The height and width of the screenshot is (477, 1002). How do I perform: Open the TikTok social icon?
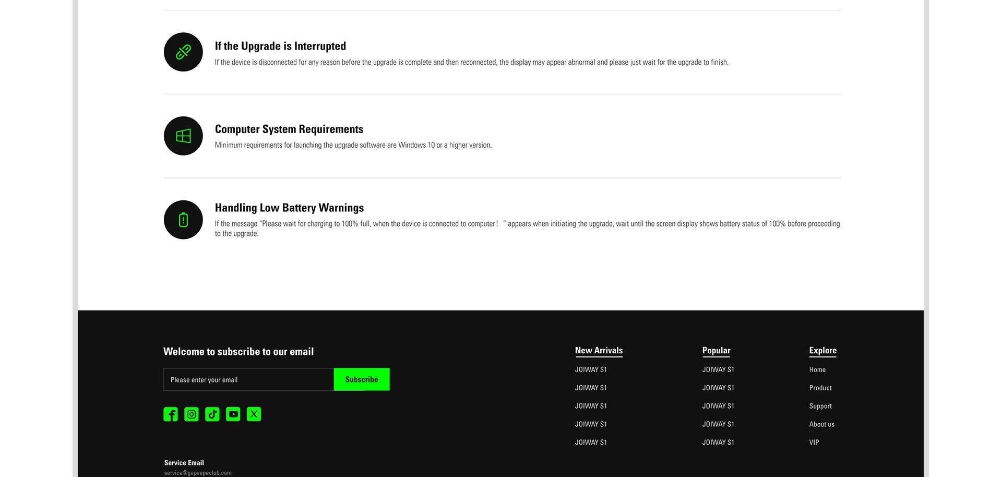pos(212,414)
